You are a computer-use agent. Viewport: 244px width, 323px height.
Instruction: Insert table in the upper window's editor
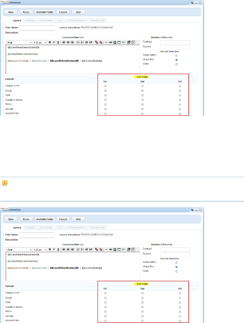coord(119,42)
